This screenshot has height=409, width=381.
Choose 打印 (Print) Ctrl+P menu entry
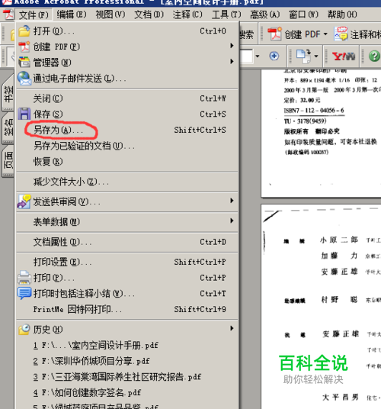127,278
